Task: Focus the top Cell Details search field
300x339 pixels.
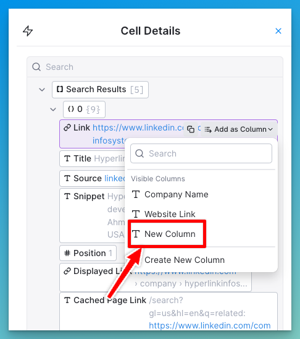Action: pos(155,67)
